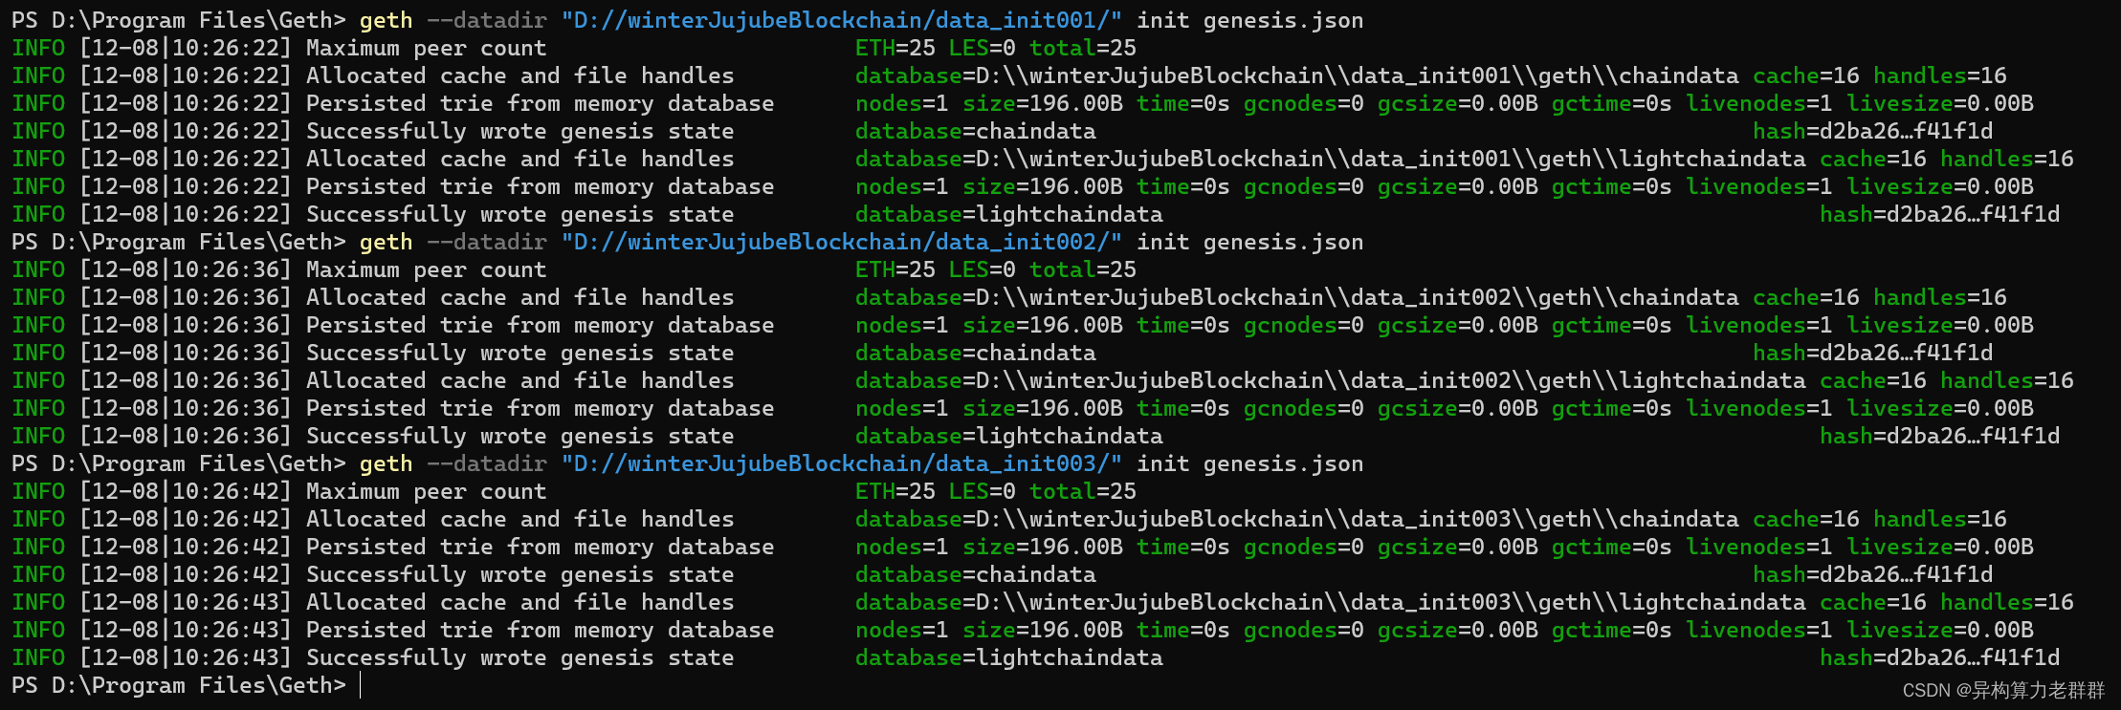This screenshot has width=2121, height=710.
Task: Click 'database=lightchaindata' on the 10:26:36 line
Action: point(1009,436)
